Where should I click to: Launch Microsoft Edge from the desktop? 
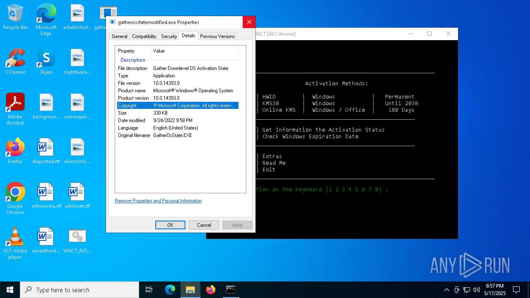click(46, 19)
